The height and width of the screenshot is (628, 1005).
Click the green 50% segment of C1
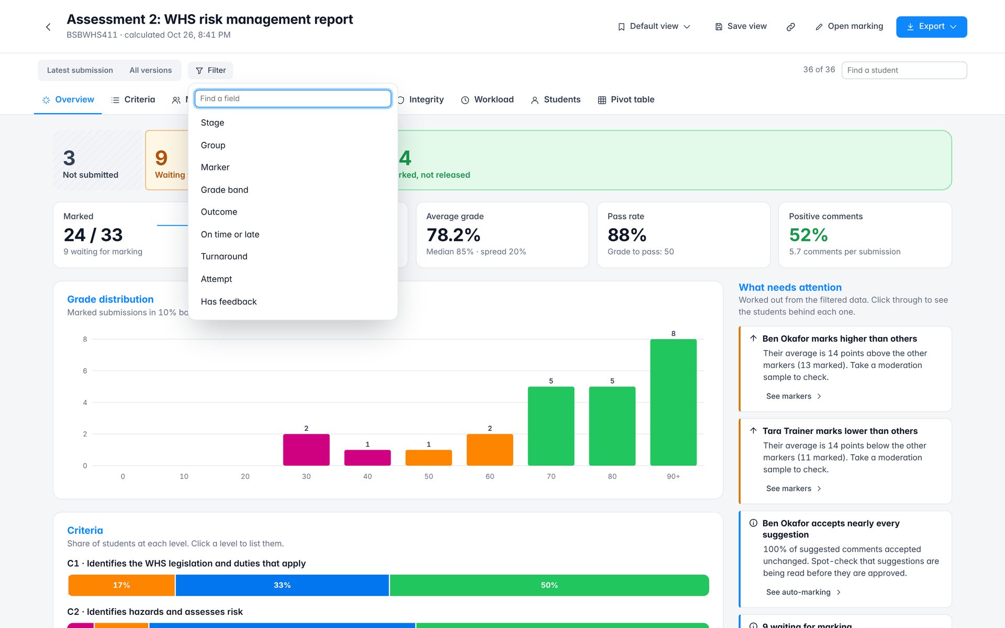click(549, 585)
